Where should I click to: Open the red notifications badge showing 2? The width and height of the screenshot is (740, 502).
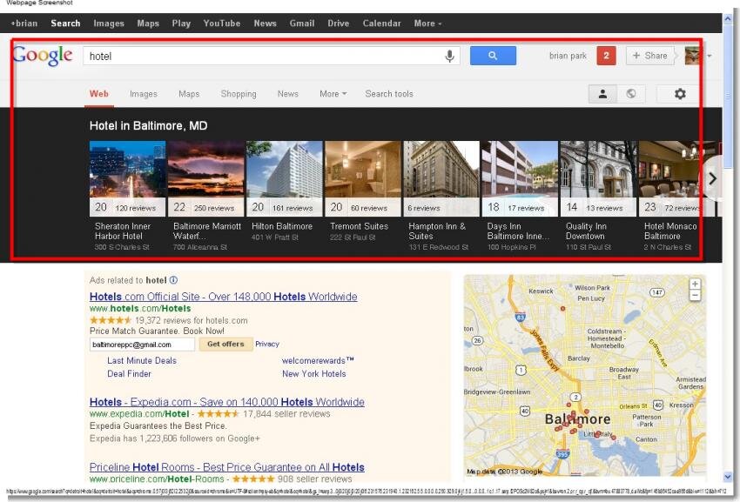tap(606, 56)
